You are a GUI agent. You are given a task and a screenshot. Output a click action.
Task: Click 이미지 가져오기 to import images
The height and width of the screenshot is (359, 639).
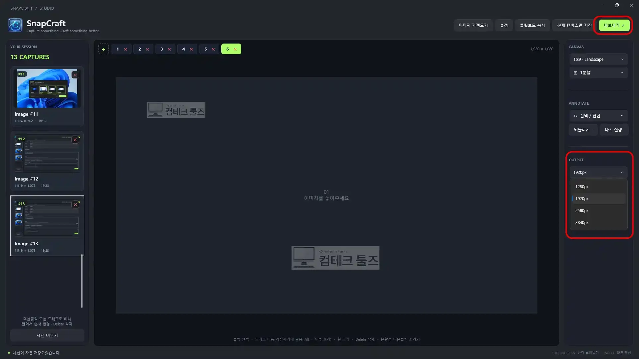[x=473, y=25]
